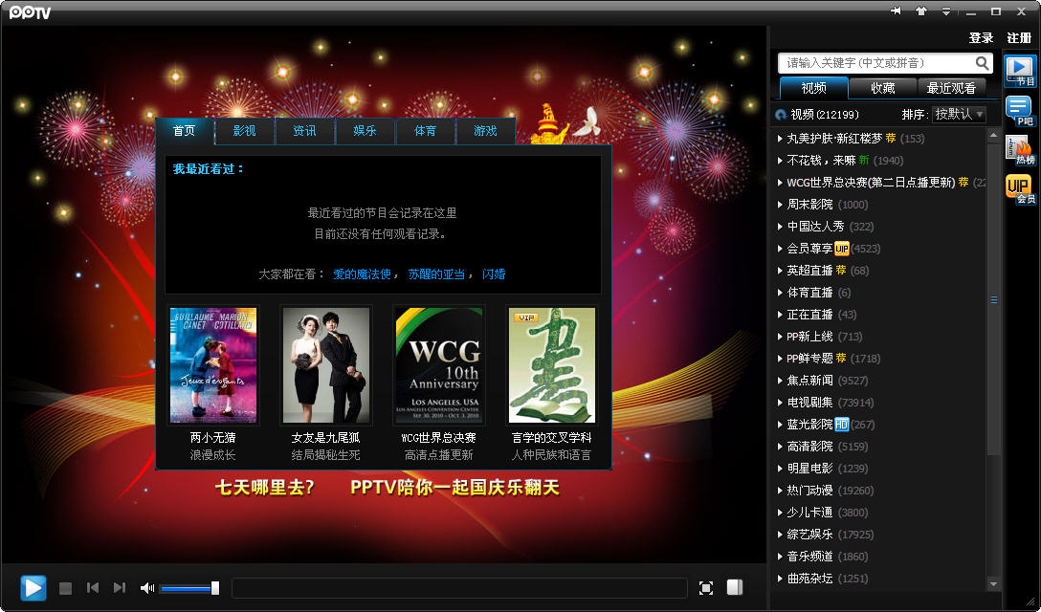The width and height of the screenshot is (1041, 612).
Task: Open the VIP 会员 sidebar icon
Action: (1020, 190)
